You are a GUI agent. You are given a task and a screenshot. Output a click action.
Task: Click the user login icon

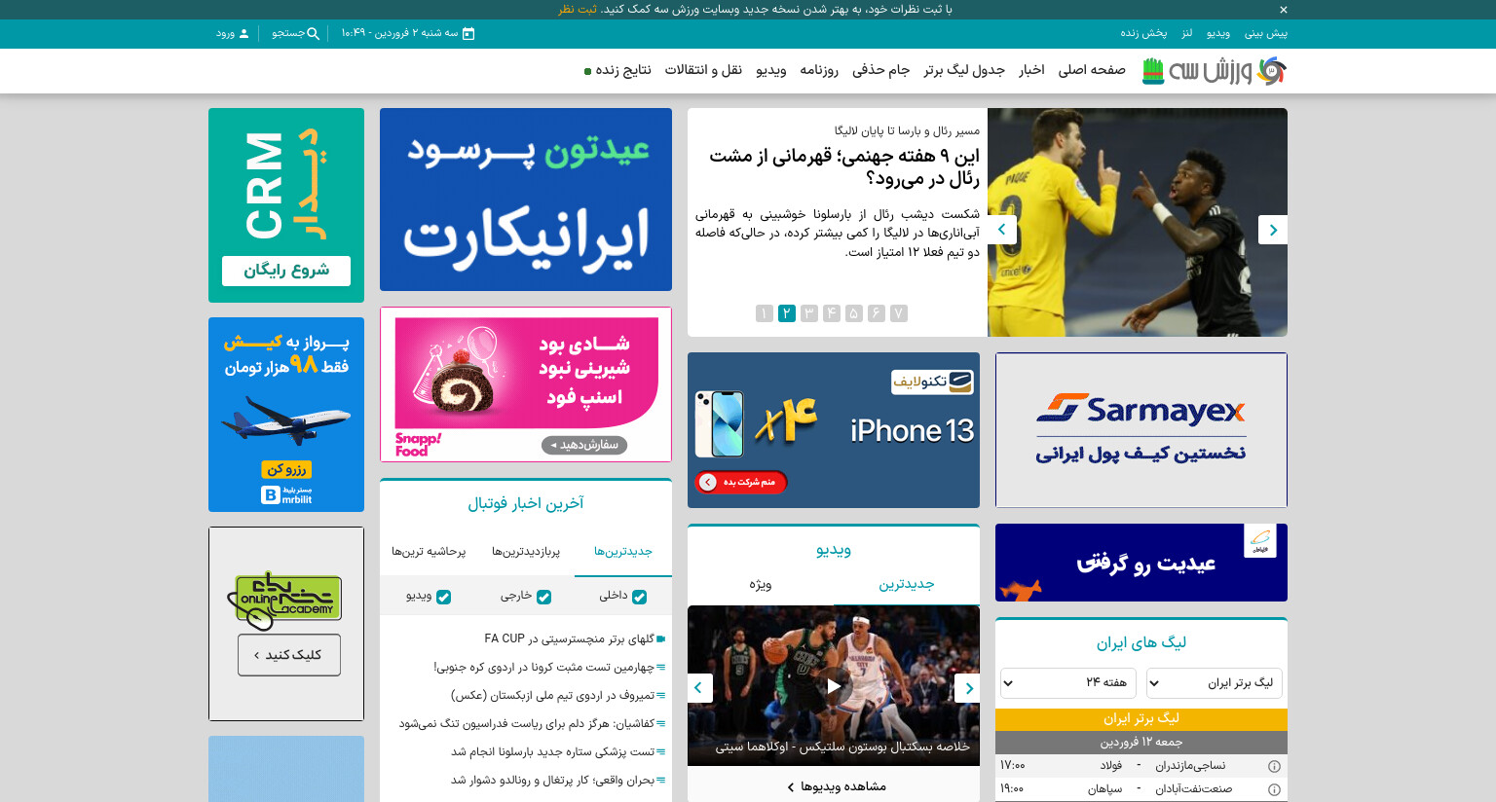243,33
